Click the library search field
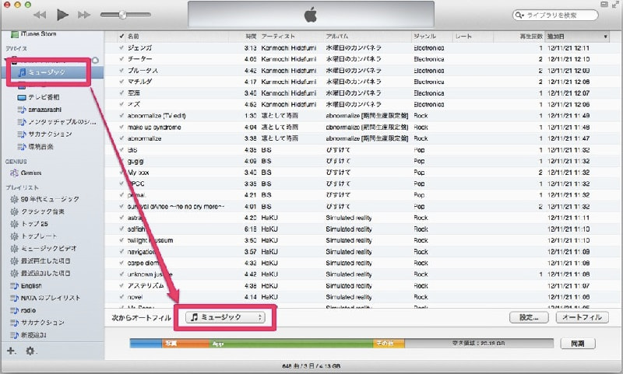Viewport: 623px width, 374px height. pyautogui.click(x=555, y=15)
